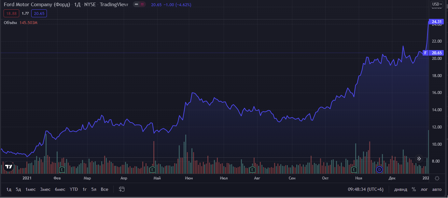Open chart settings via the gear icon

pyautogui.click(x=437, y=178)
